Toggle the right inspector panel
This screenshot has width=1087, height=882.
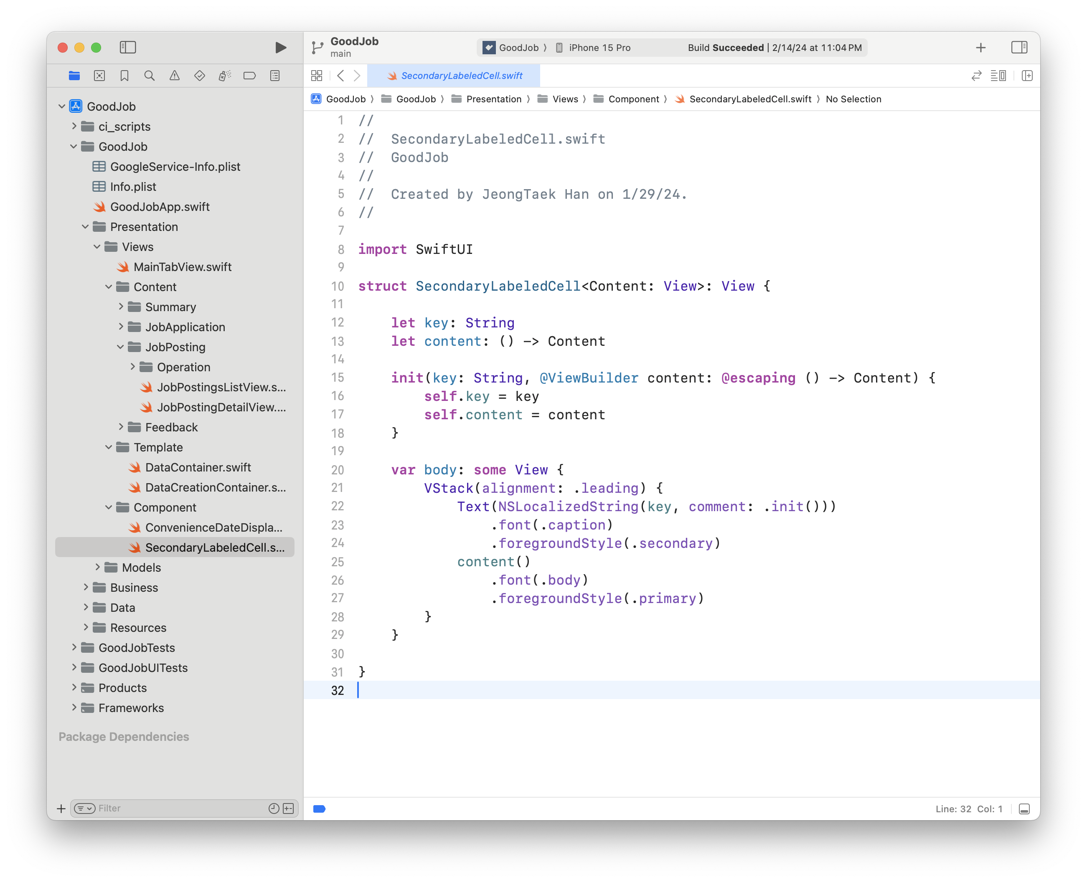1019,47
